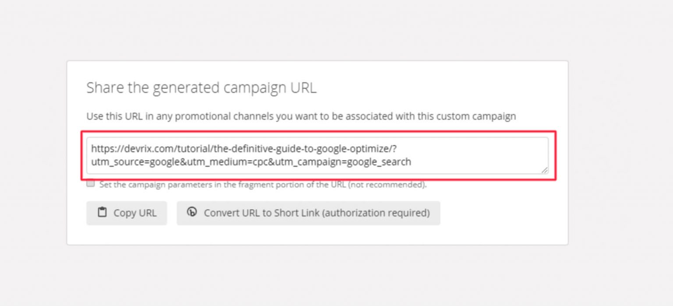
Task: Click the Share the generated campaign URL heading
Action: click(x=202, y=87)
